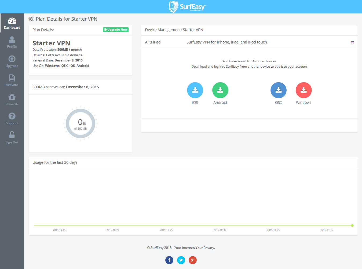Select Activate in the sidebar
The image size is (362, 269).
(12, 80)
